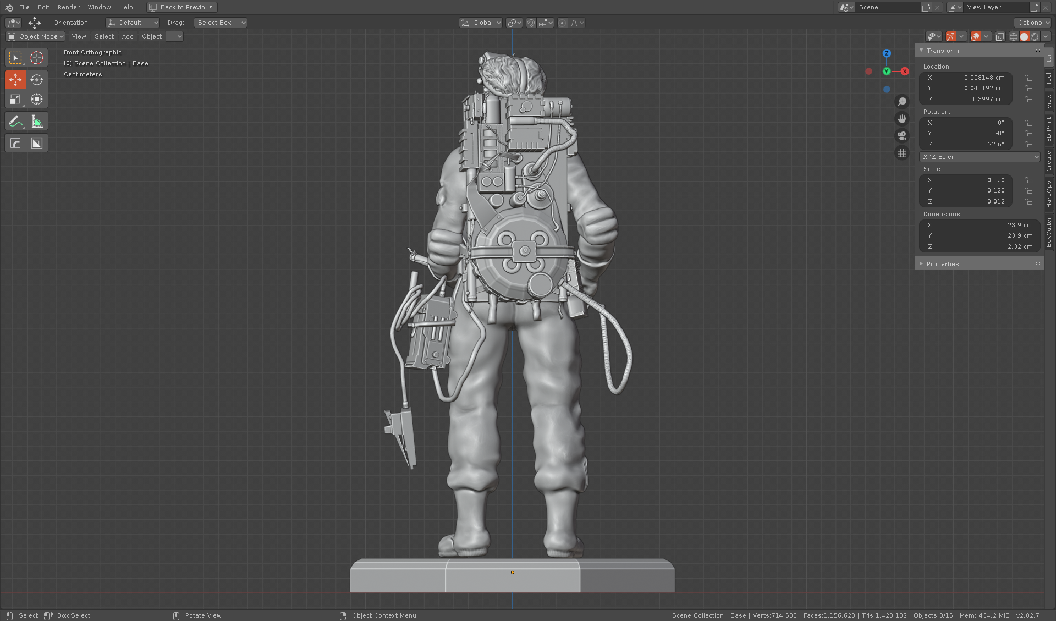Enable snapping with the magnet icon
Screen dimensions: 1056x621
pyautogui.click(x=531, y=23)
